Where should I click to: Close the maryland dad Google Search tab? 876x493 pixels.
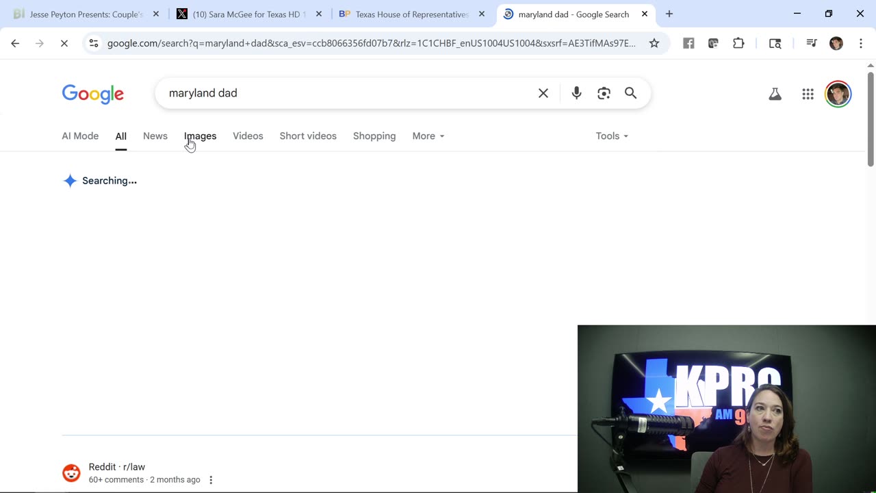click(645, 14)
